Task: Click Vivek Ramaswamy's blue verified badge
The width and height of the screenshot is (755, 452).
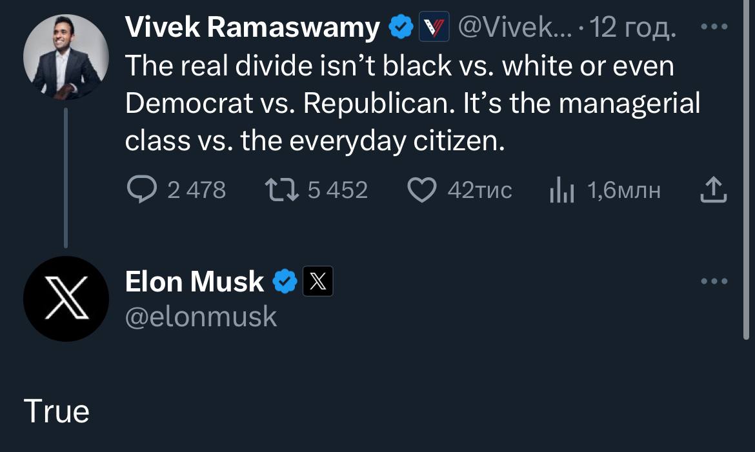Action: [401, 28]
